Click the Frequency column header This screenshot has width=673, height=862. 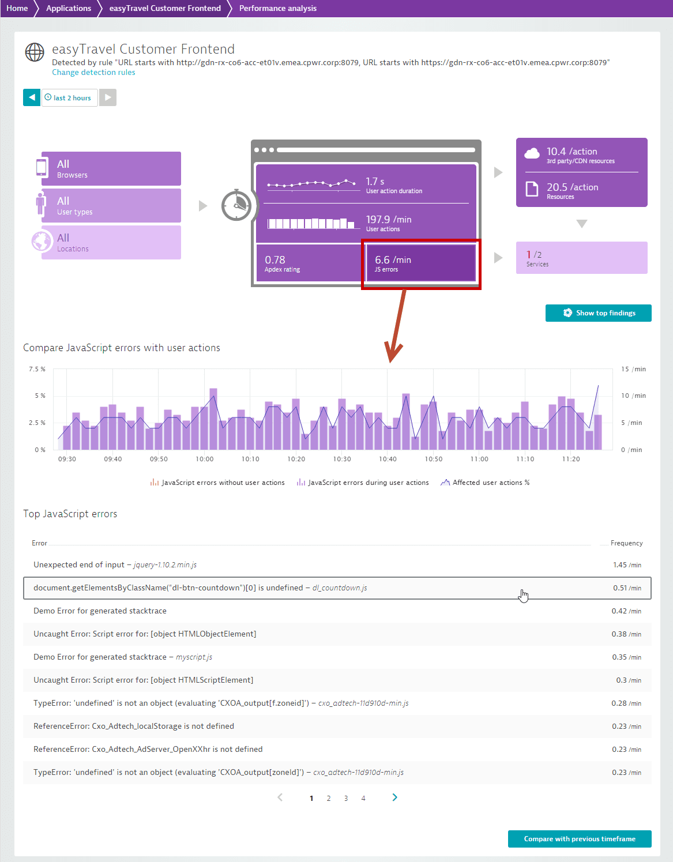coord(626,543)
